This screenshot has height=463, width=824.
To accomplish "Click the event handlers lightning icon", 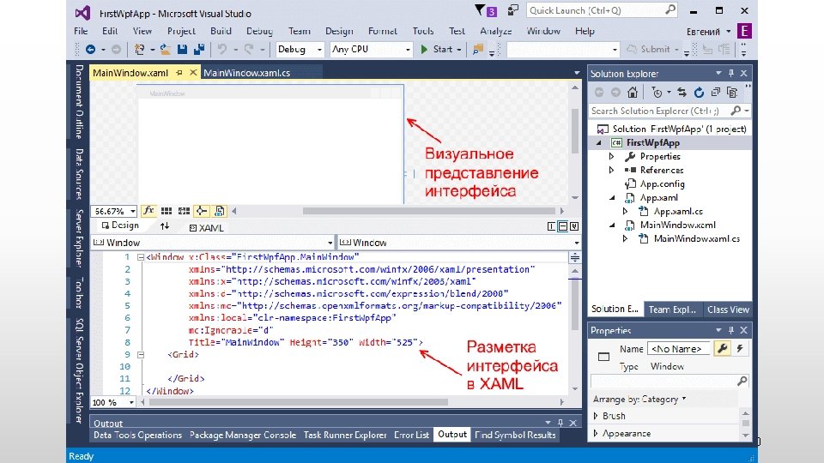I will click(739, 349).
